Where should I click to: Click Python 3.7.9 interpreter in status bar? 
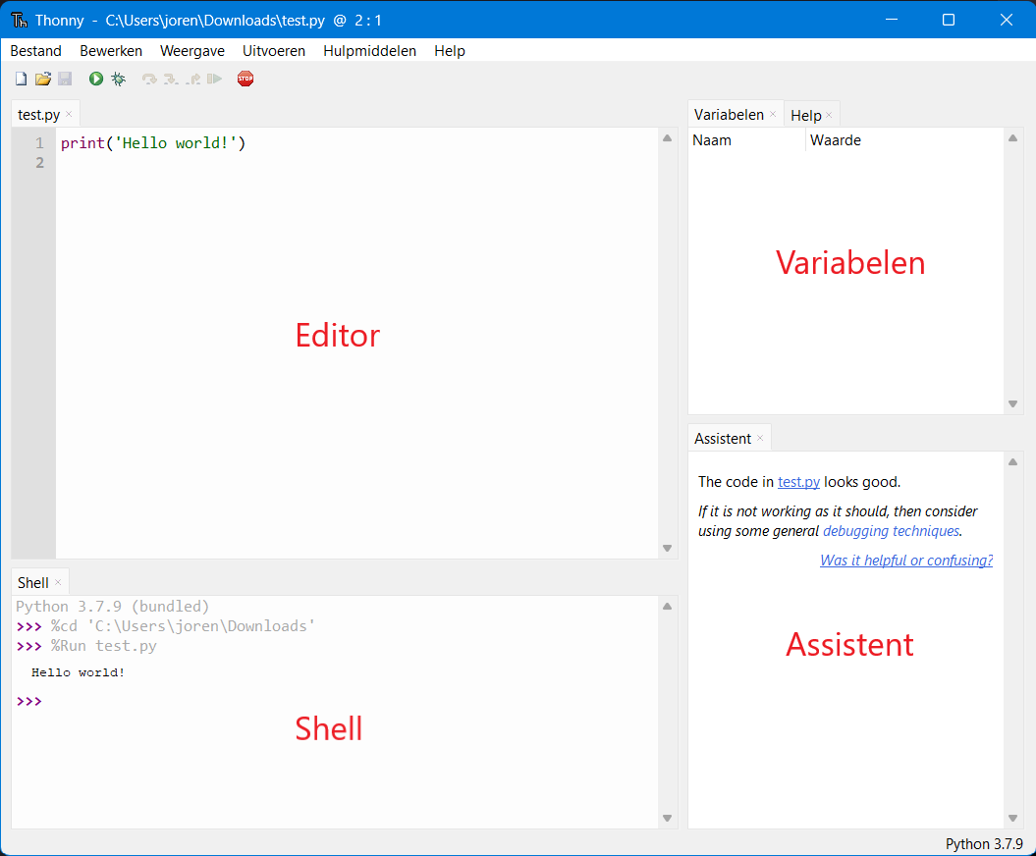(984, 843)
